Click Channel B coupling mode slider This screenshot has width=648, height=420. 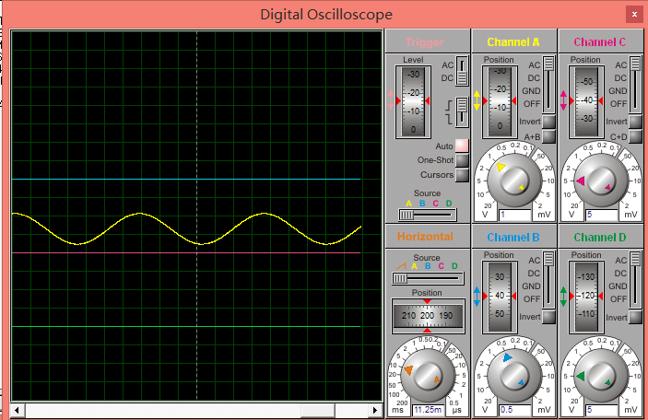point(548,280)
